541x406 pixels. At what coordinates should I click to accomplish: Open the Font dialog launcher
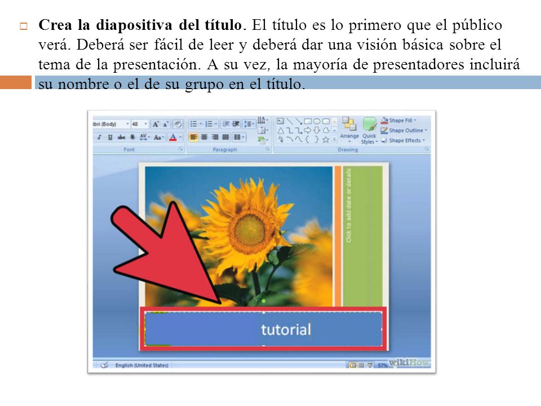click(181, 149)
